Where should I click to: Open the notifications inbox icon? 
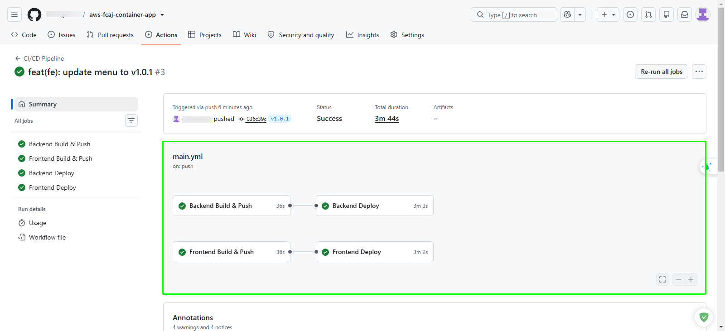(685, 14)
